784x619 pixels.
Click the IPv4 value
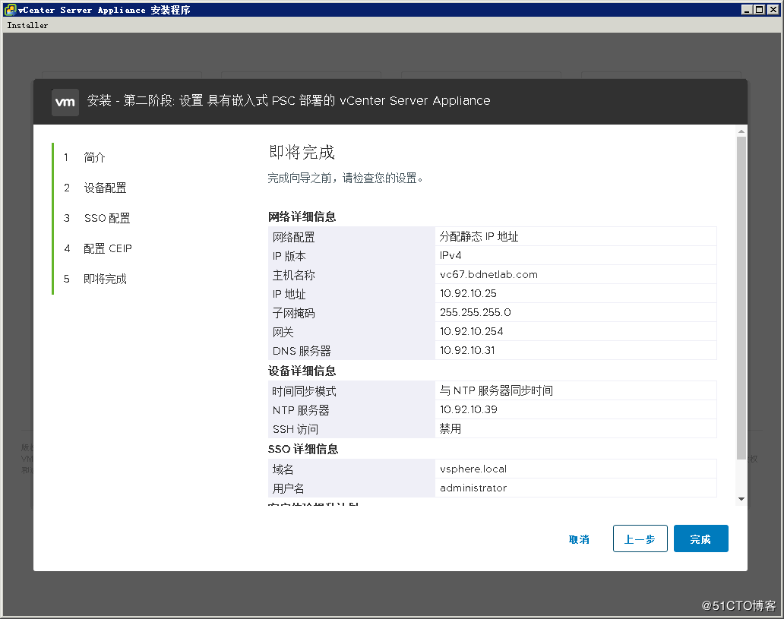click(x=450, y=255)
